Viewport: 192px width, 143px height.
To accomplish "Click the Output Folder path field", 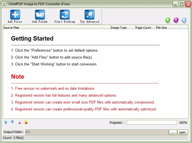I will pos(97,132).
